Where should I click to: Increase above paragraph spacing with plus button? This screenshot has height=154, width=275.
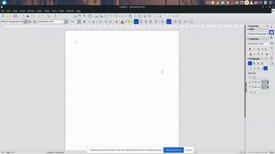point(268,82)
